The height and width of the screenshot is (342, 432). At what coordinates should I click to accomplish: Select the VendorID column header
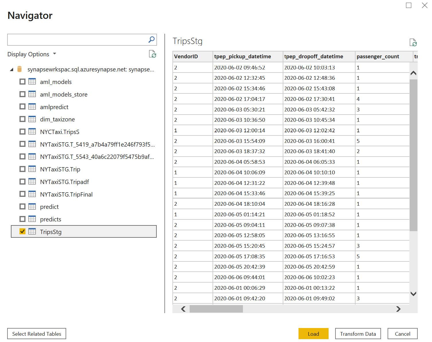(x=193, y=56)
